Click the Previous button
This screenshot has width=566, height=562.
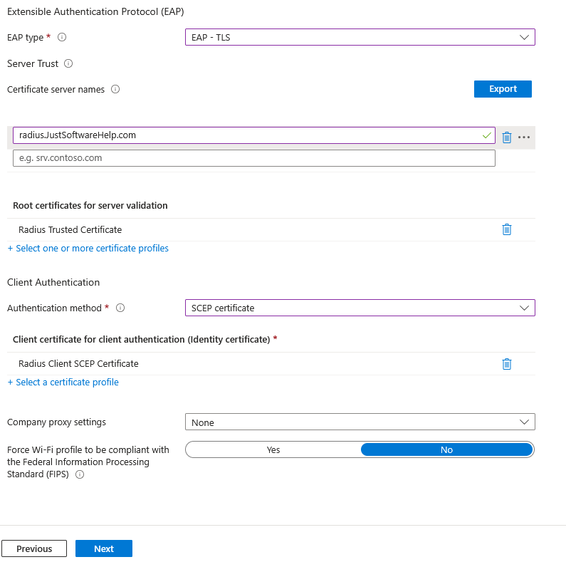(34, 548)
